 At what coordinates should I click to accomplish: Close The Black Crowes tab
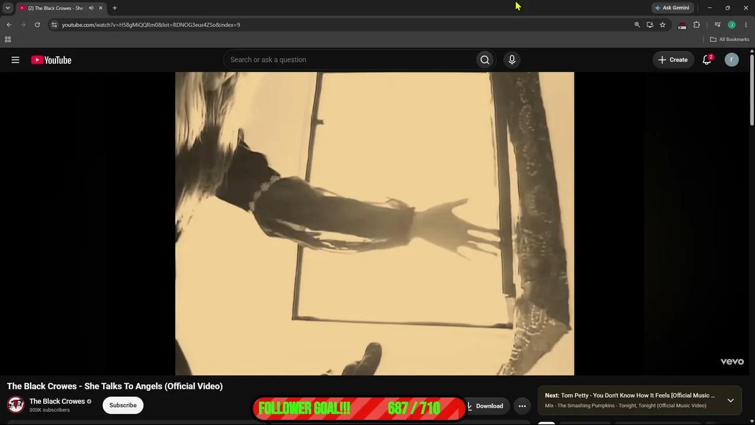click(x=100, y=8)
